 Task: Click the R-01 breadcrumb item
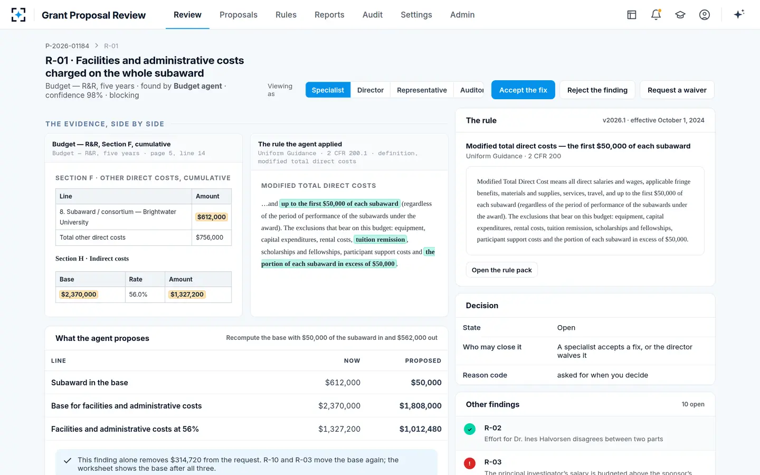click(x=111, y=46)
